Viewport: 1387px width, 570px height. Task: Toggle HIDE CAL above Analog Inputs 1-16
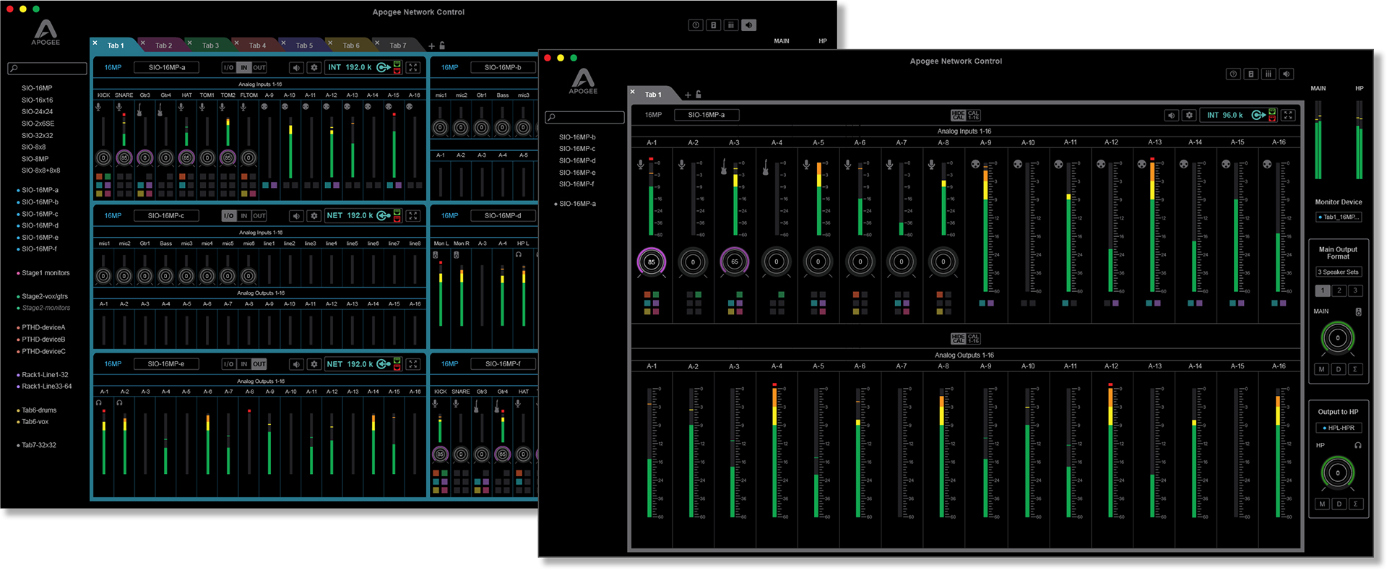click(x=958, y=115)
